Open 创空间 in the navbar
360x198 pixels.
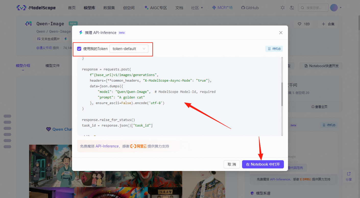coord(129,8)
